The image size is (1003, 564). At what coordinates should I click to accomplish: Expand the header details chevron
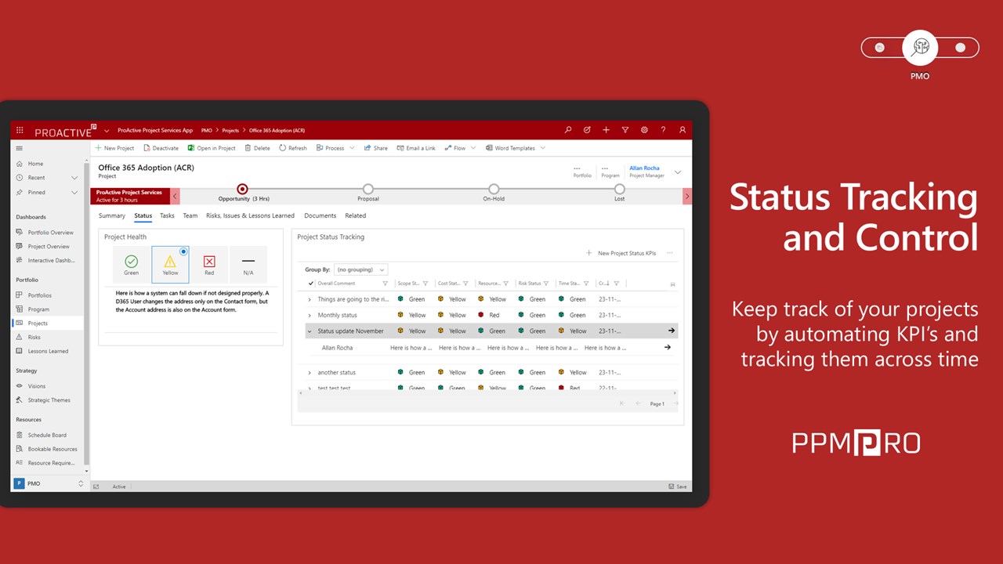[x=678, y=172]
